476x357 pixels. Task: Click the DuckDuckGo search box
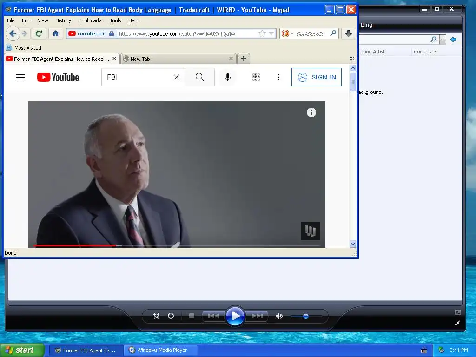point(310,33)
